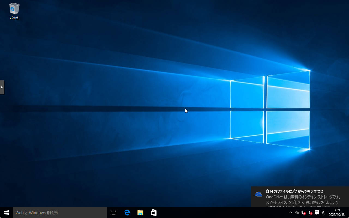
Task: Open the Action Center notification icon
Action: pos(317,213)
